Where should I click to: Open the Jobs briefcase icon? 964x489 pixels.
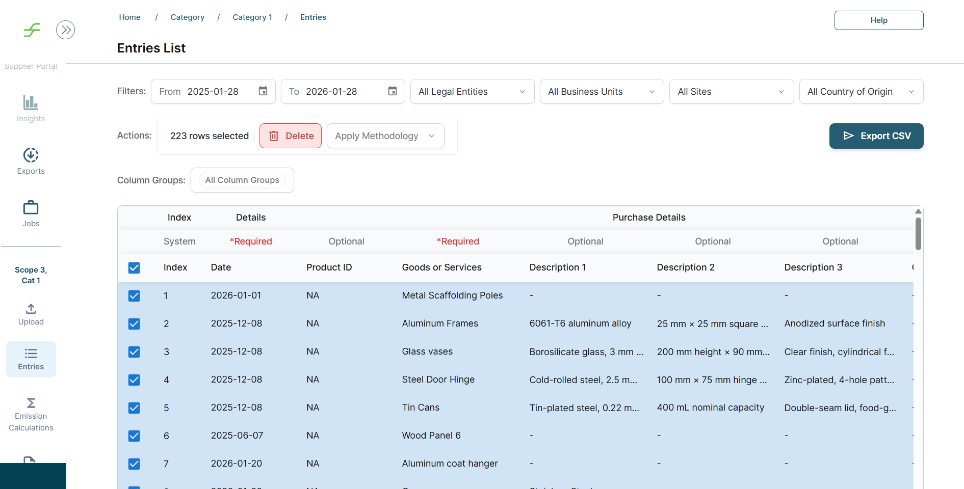tap(31, 207)
